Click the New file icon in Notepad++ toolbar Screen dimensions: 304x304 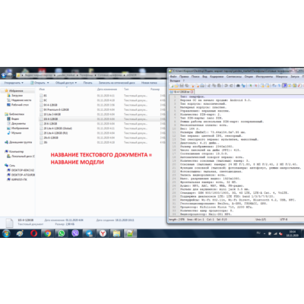[172, 86]
